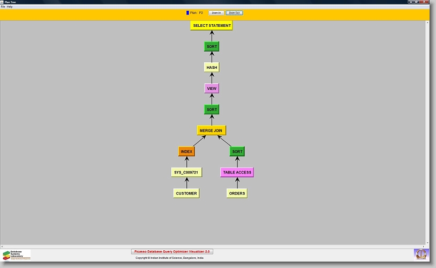Viewport: 436px width, 268px height.
Task: Select the orange INDEX node
Action: pos(186,151)
